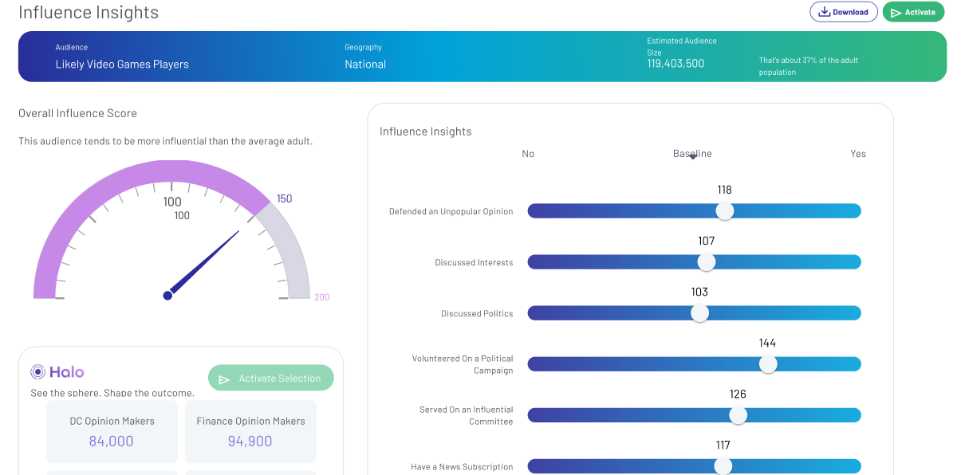Click the Defended an Unpopular Opinion slider handle

pos(724,211)
